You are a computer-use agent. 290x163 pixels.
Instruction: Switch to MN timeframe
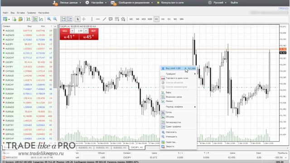pyautogui.click(x=182, y=19)
